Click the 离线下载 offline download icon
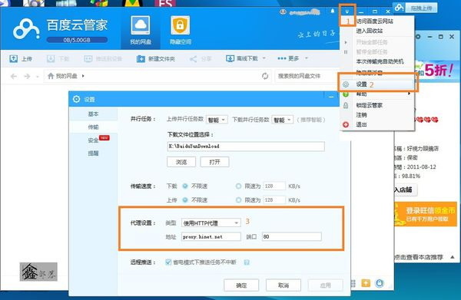Screen dimensions: 461x300 tap(230, 59)
